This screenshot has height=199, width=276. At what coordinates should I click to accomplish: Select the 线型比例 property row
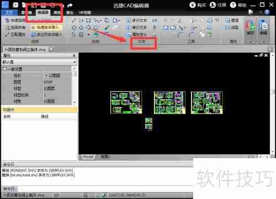[36, 95]
